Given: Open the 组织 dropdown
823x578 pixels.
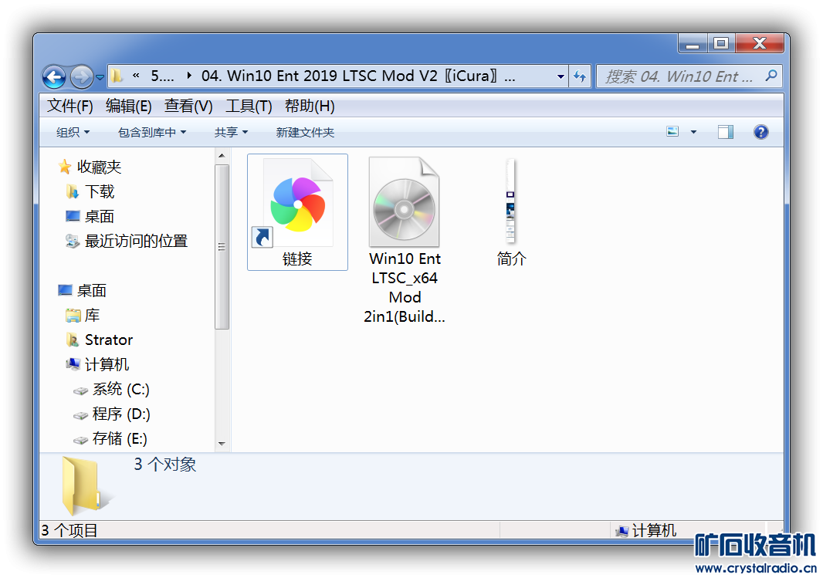Looking at the screenshot, I should click(73, 132).
